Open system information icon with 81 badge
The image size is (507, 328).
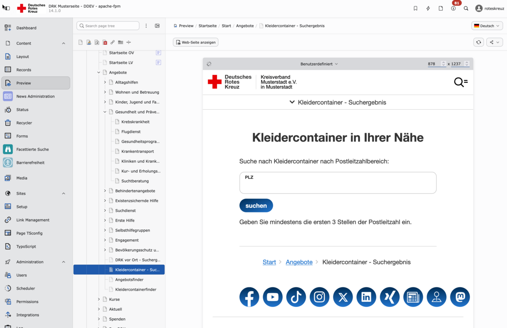coord(453,8)
